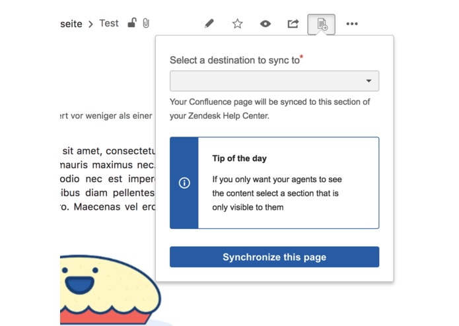Screen dimensions: 459x326
Task: Click the seite breadcrumb link
Action: pyautogui.click(x=71, y=24)
